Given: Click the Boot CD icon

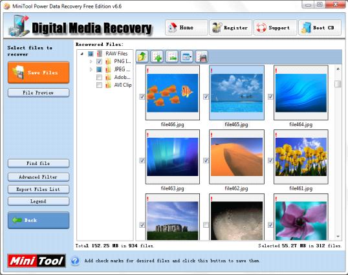Looking at the screenshot, I should pyautogui.click(x=306, y=28).
